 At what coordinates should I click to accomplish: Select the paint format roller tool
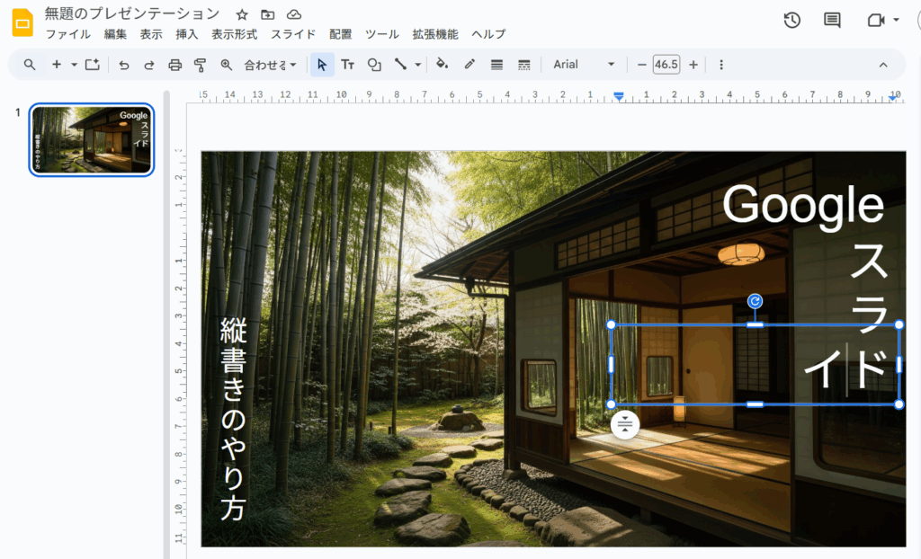pos(201,65)
